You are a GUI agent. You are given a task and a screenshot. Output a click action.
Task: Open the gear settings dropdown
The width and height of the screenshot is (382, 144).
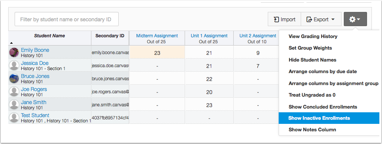click(355, 19)
